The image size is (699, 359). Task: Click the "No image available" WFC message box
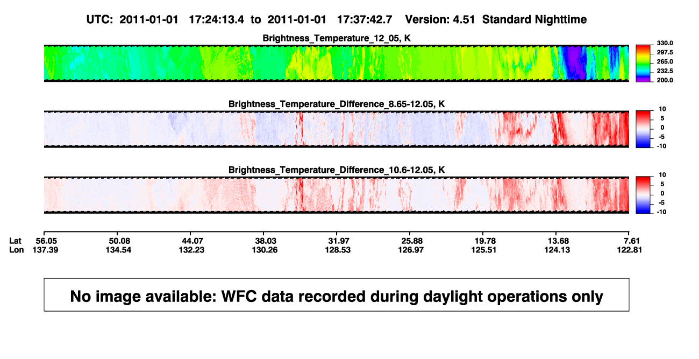pos(336,295)
